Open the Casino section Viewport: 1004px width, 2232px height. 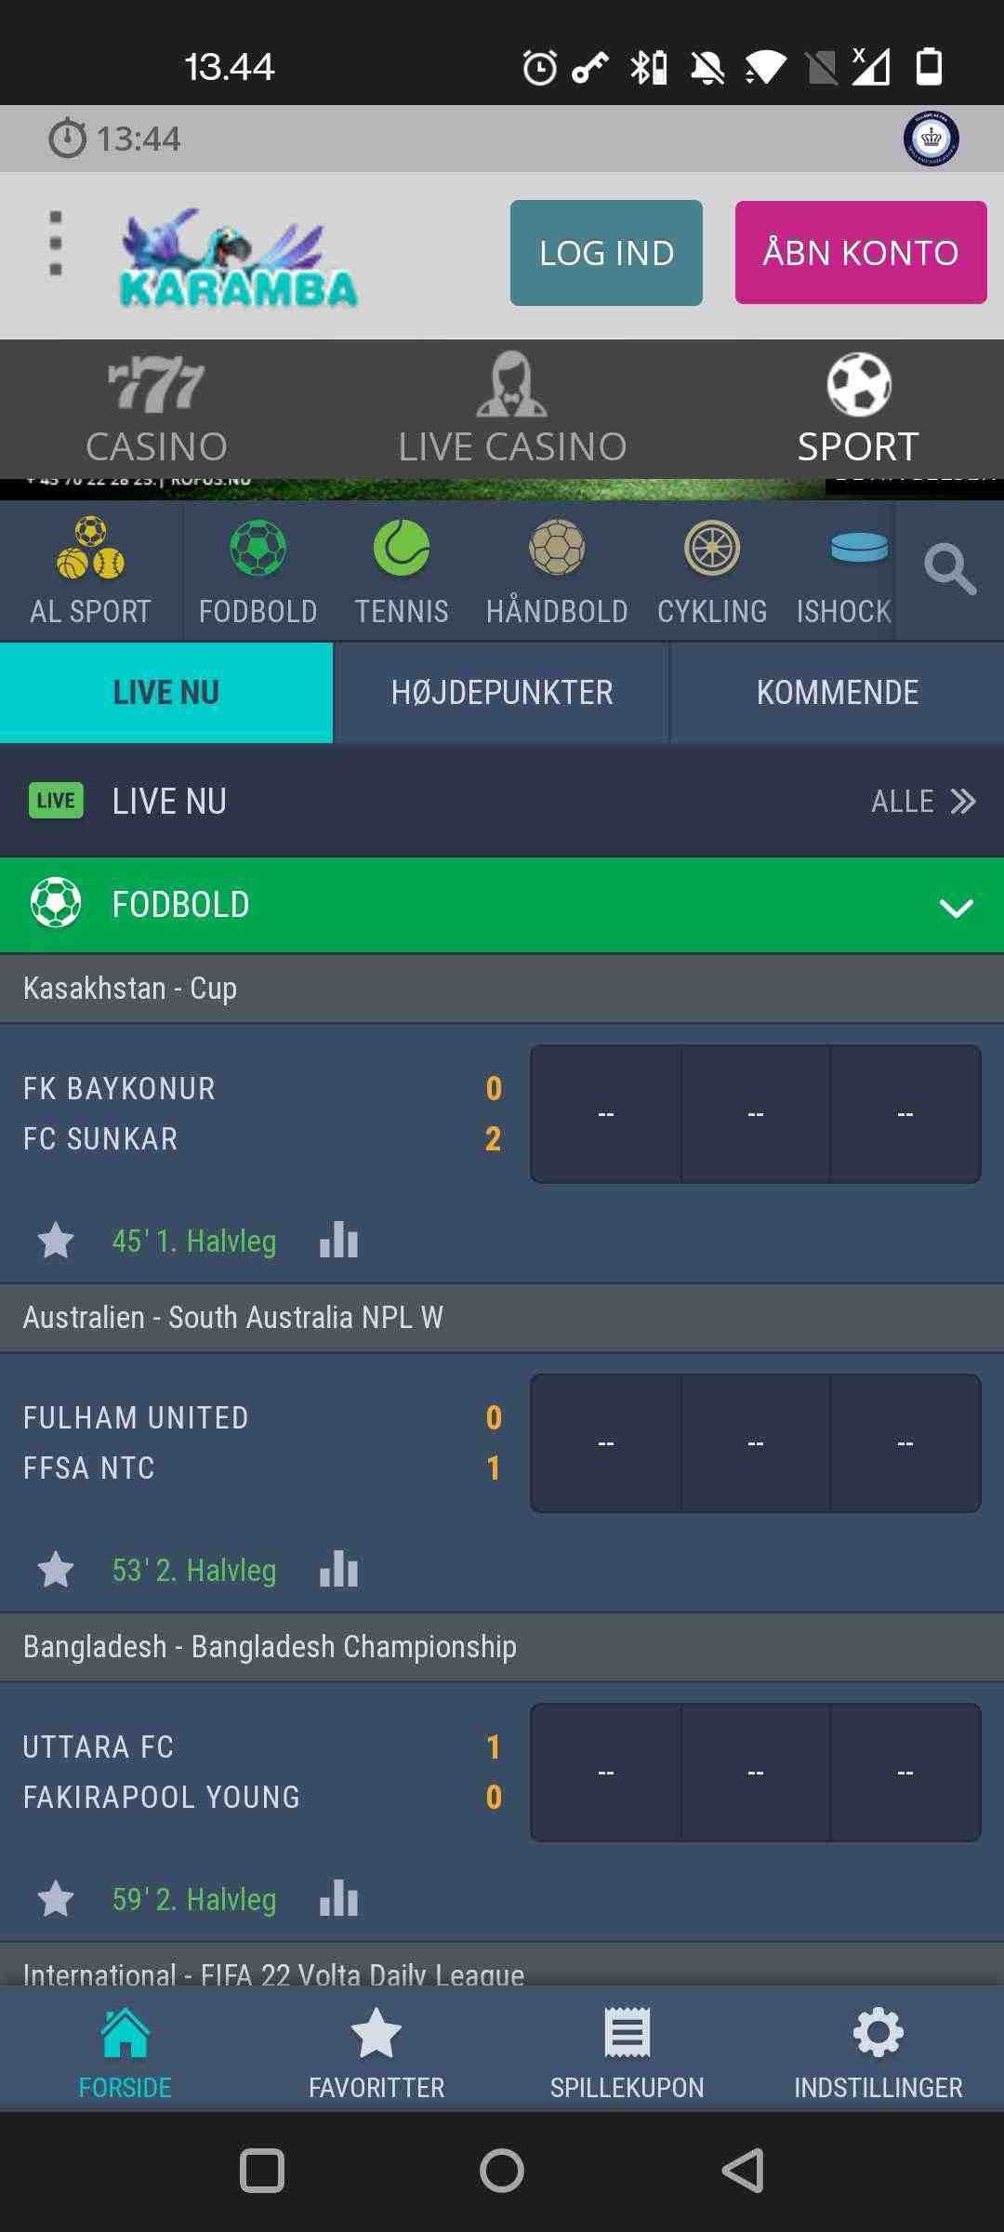[156, 409]
